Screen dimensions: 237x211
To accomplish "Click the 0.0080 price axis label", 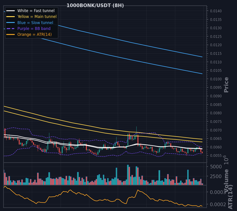I will click(216, 113).
